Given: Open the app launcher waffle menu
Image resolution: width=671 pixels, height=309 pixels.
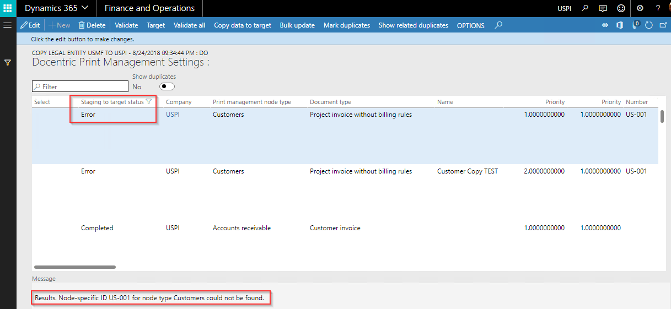Looking at the screenshot, I should click(x=8, y=8).
